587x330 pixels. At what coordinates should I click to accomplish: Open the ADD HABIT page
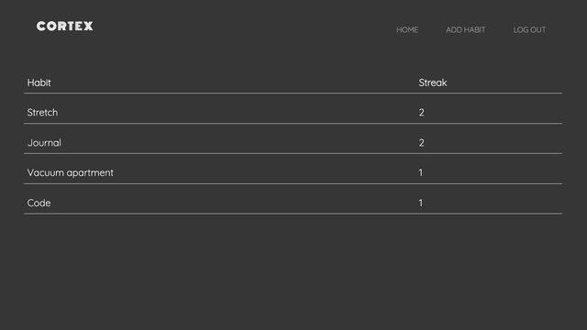[465, 30]
